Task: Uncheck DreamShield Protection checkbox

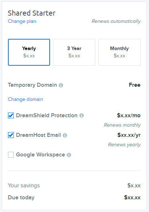Action: point(11,115)
